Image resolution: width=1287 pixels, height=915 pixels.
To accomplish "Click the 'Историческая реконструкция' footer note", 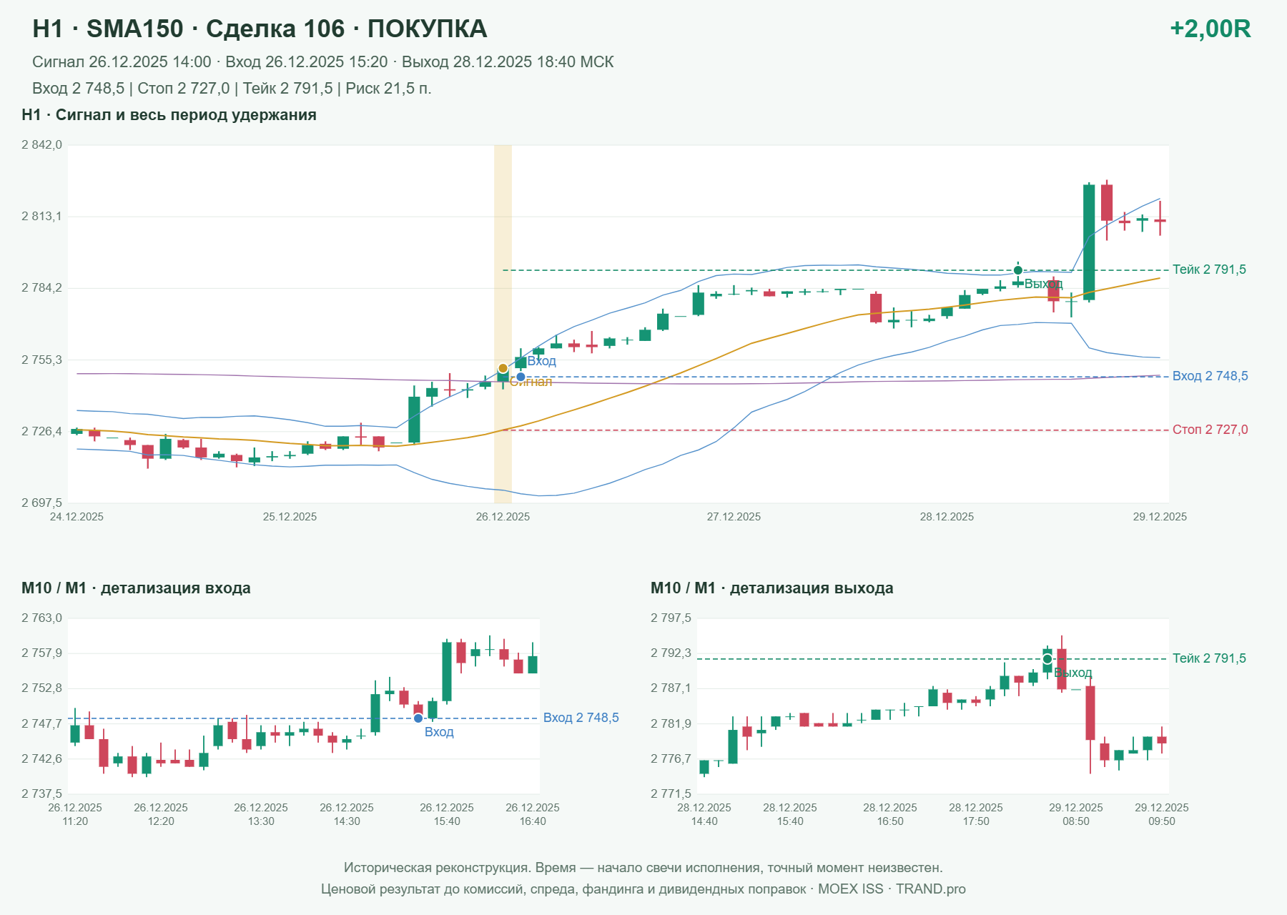I will pyautogui.click(x=643, y=868).
